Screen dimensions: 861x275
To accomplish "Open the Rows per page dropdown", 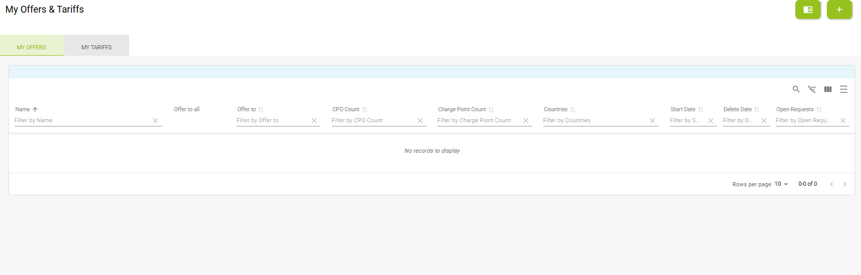I will click(x=781, y=184).
